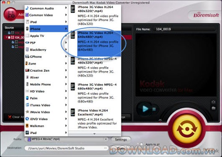
Task: Click the iRiver icon
Action: [x=27, y=77]
